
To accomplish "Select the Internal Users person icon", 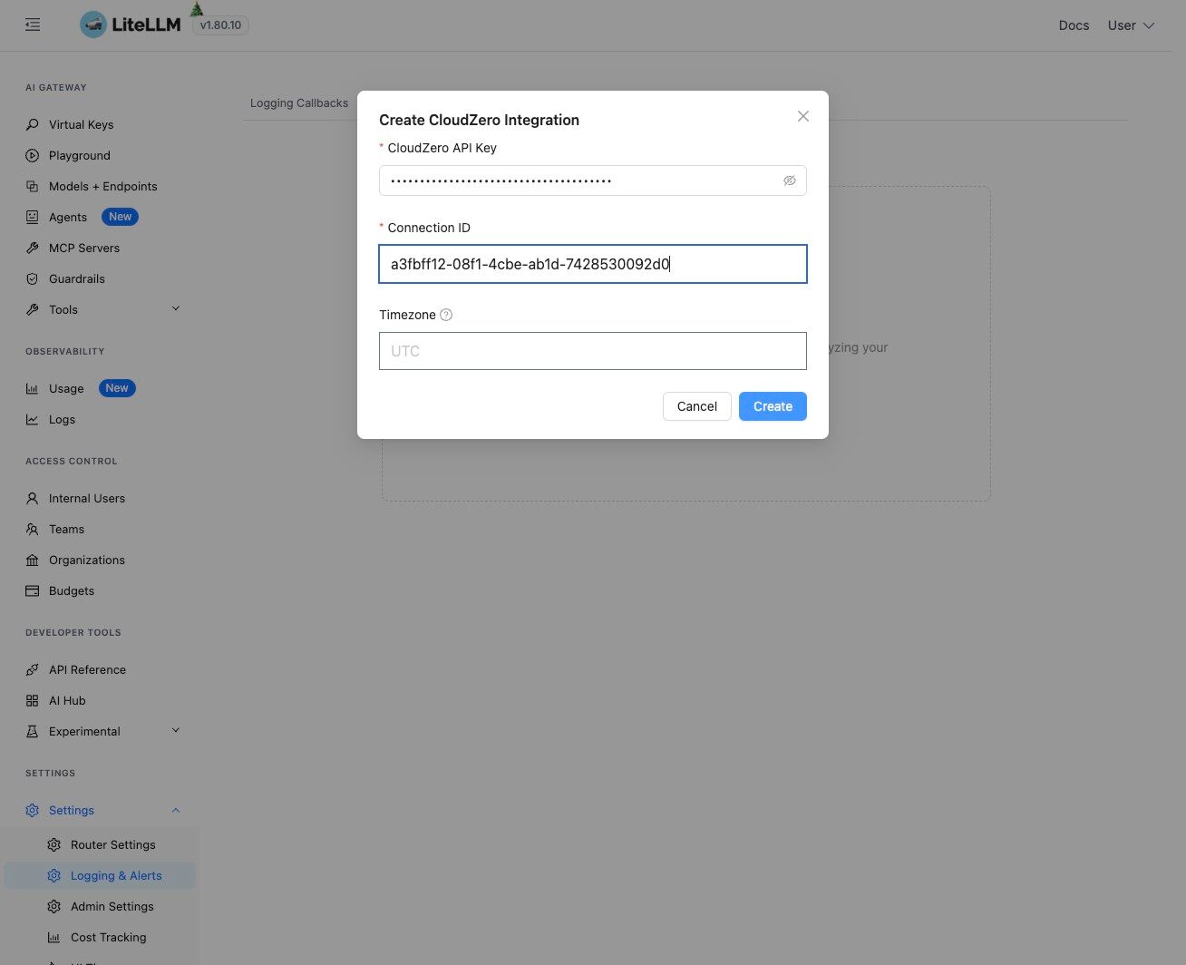I will pos(33,498).
